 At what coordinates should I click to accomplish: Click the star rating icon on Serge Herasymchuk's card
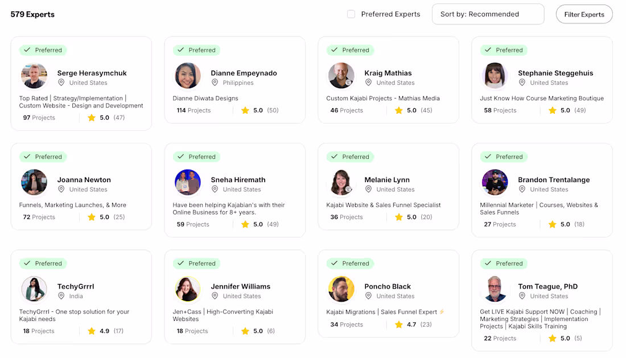[92, 118]
